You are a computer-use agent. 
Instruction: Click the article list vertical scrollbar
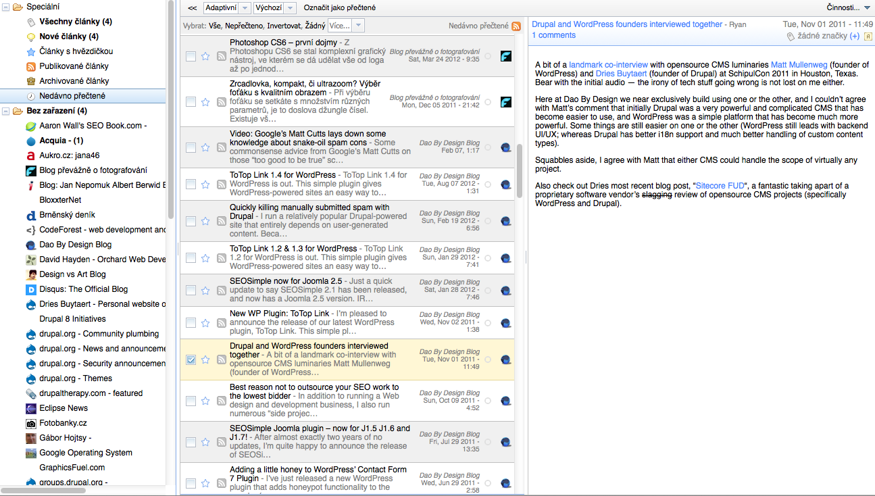pyautogui.click(x=519, y=170)
